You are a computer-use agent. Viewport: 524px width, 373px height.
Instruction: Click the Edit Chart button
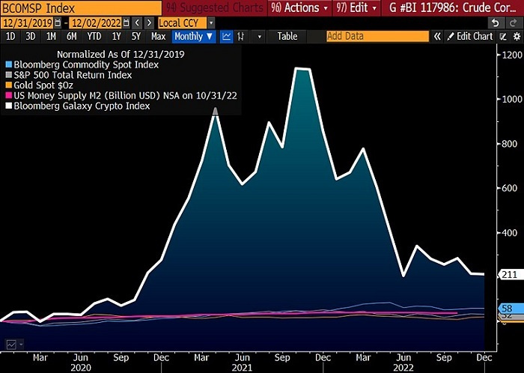click(x=469, y=36)
